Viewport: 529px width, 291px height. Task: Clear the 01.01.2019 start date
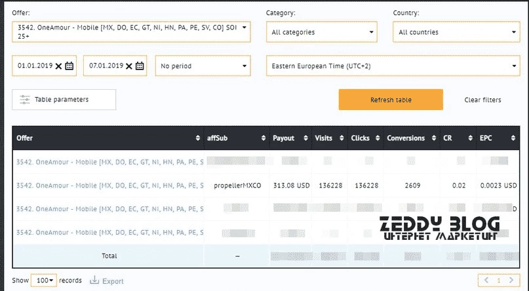[x=58, y=66]
